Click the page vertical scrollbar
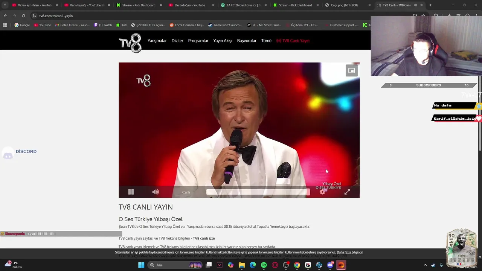The width and height of the screenshot is (482, 271). click(x=480, y=113)
